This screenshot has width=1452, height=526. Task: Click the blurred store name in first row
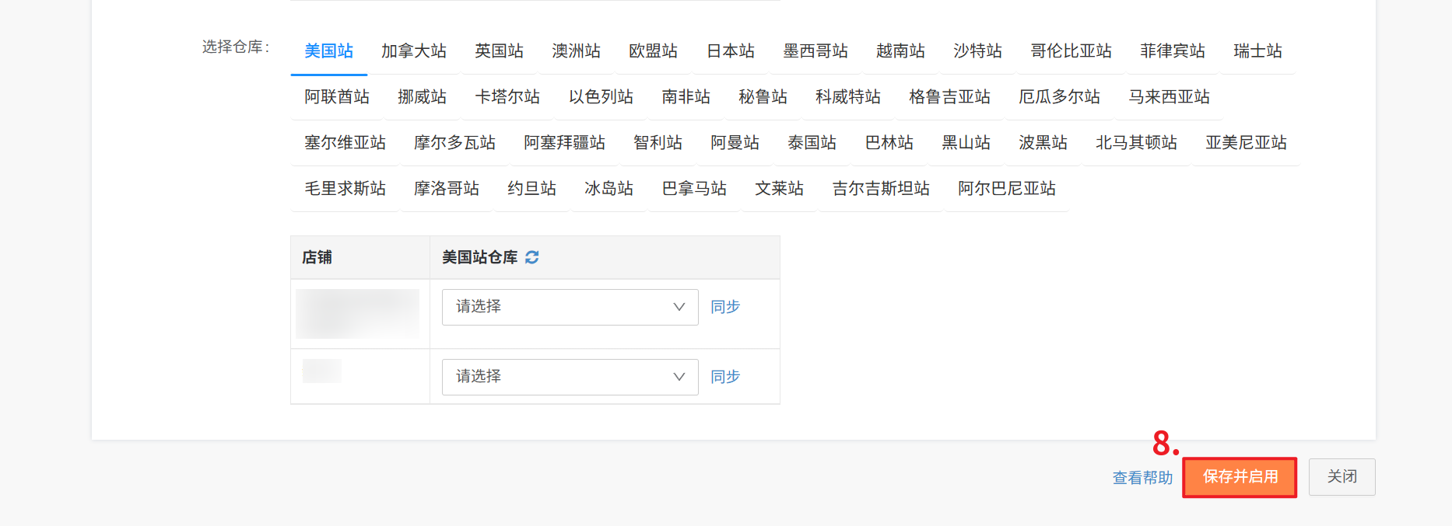(357, 313)
